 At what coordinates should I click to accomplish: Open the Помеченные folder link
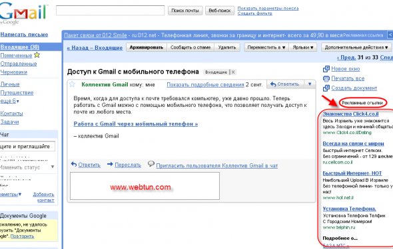coord(16,55)
